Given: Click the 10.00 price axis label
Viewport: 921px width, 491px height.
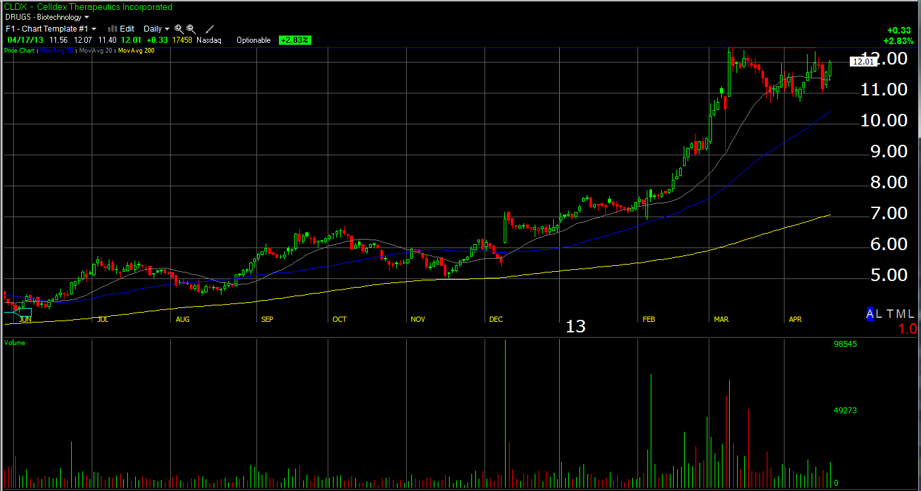Looking at the screenshot, I should pyautogui.click(x=885, y=120).
